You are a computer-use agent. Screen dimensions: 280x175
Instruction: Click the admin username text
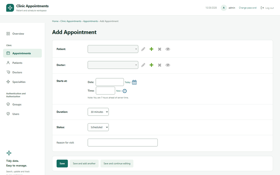coord(232,8)
